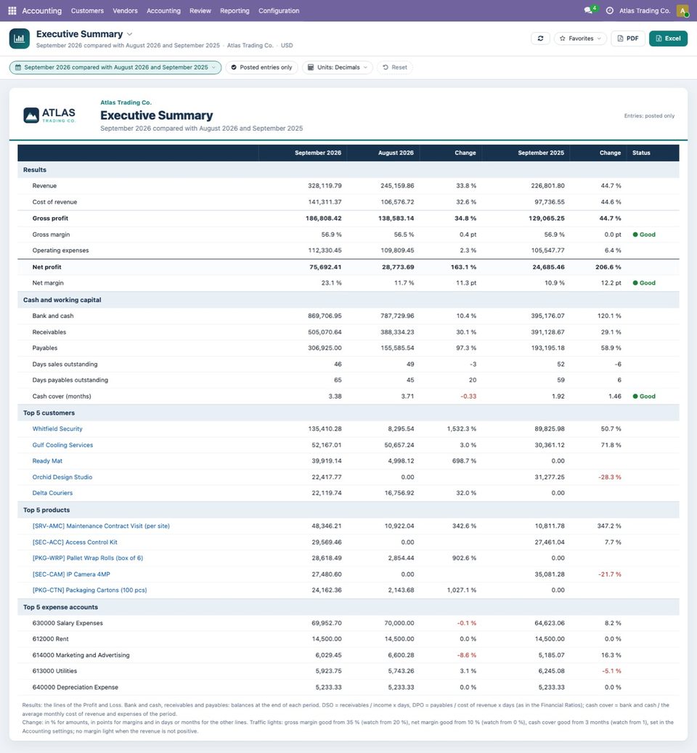
Task: Click the Bank and cash value 869,706.95
Action: 325,316
